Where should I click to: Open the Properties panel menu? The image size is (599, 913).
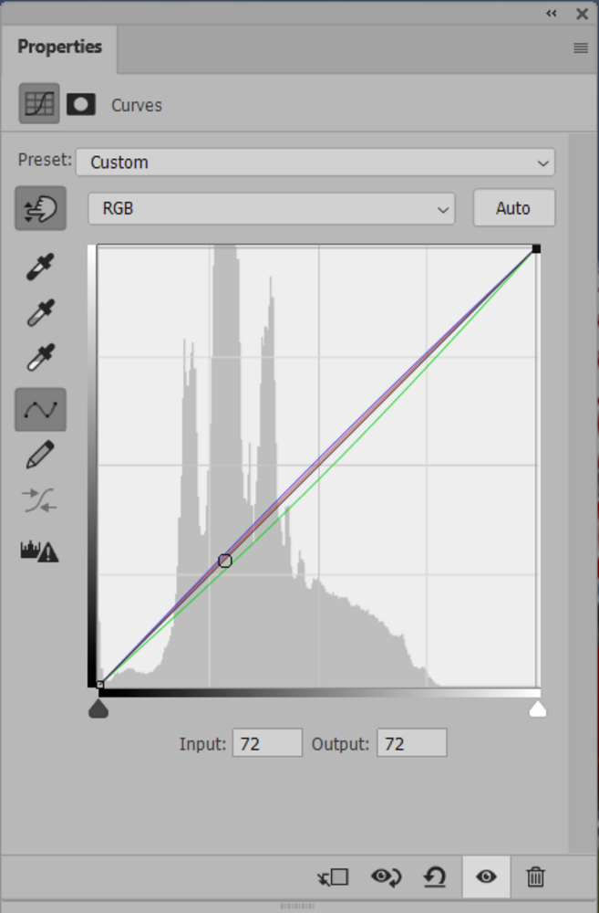click(581, 48)
